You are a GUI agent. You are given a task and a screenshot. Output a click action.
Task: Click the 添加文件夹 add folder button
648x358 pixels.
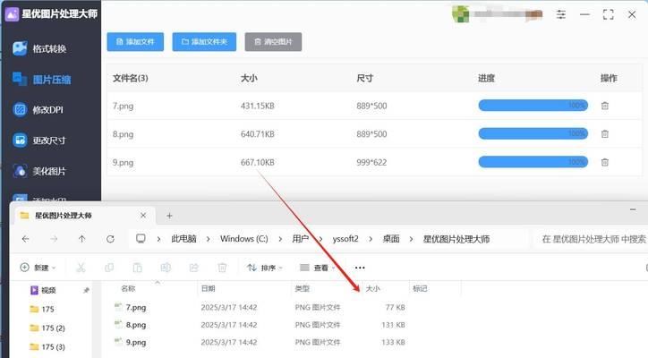click(204, 42)
